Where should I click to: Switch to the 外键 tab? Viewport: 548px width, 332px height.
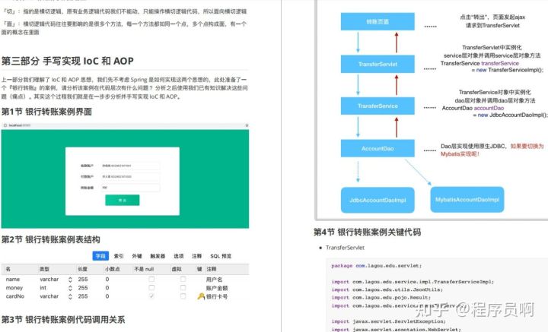click(137, 256)
